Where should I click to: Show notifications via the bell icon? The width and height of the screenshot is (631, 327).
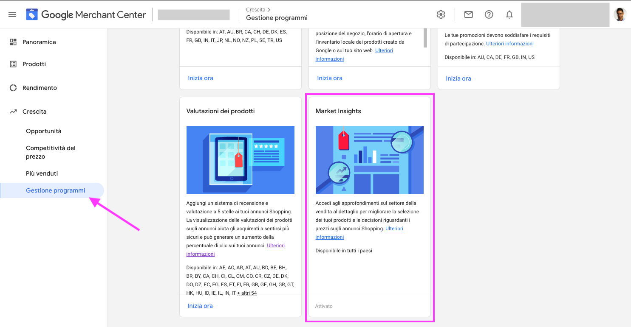pos(509,14)
